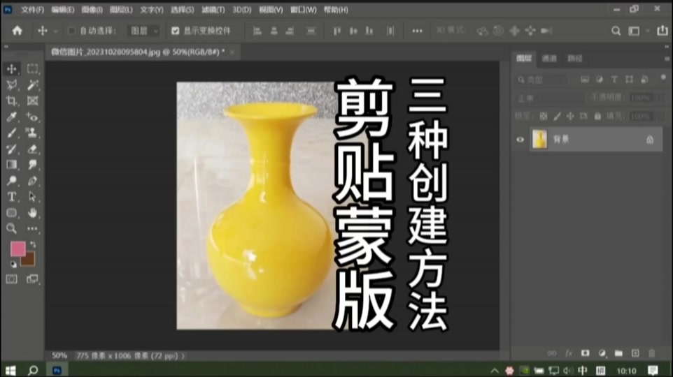Click the 50% zoom level field
The image size is (673, 377).
tap(59, 355)
